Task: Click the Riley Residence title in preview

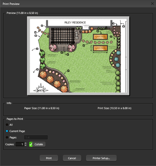Action: coord(75,23)
